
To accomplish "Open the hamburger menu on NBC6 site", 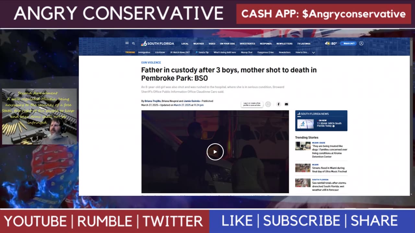I will point(127,43).
